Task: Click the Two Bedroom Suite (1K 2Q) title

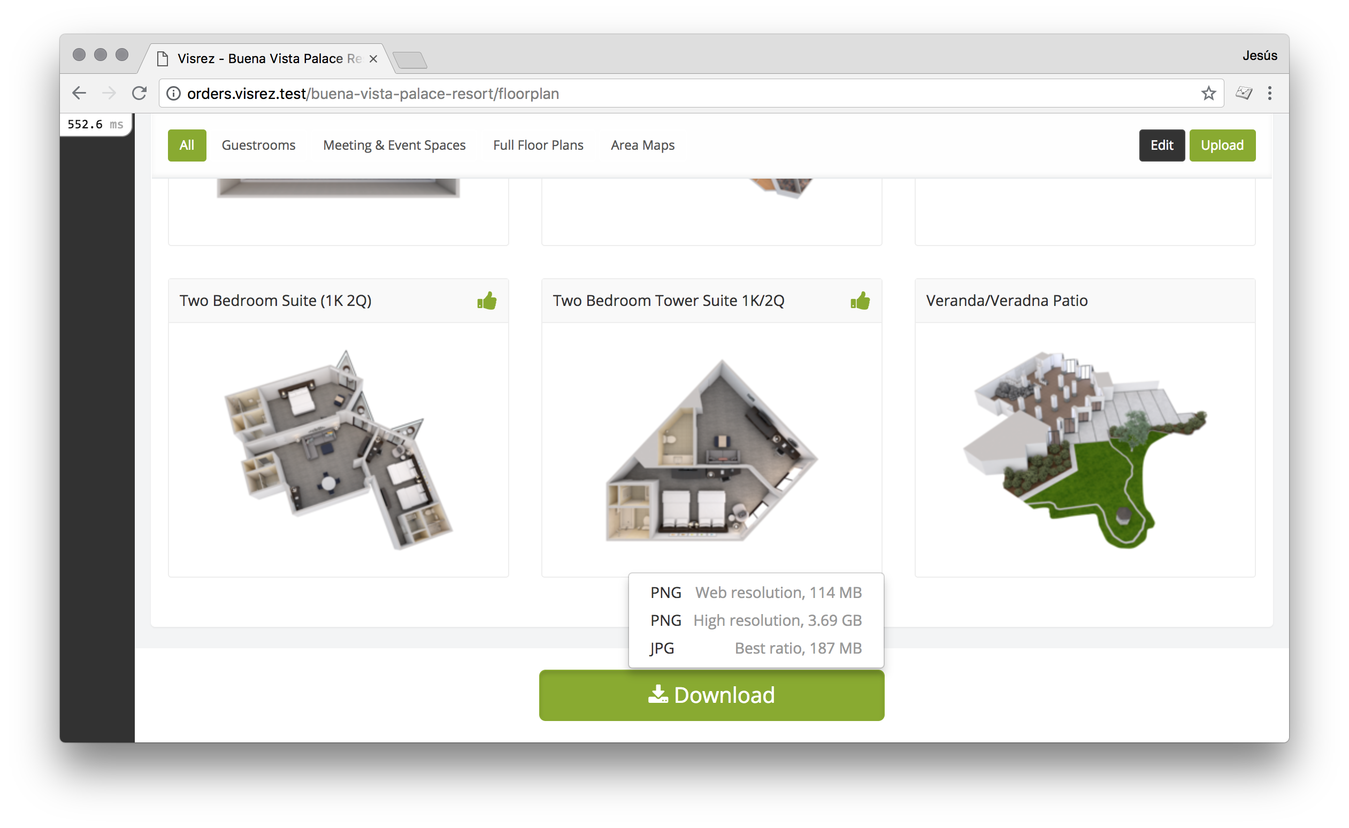Action: pos(275,301)
